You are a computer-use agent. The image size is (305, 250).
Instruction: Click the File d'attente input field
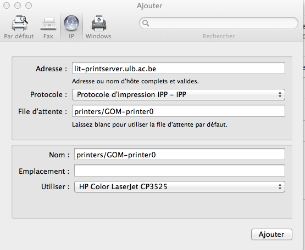[179, 111]
